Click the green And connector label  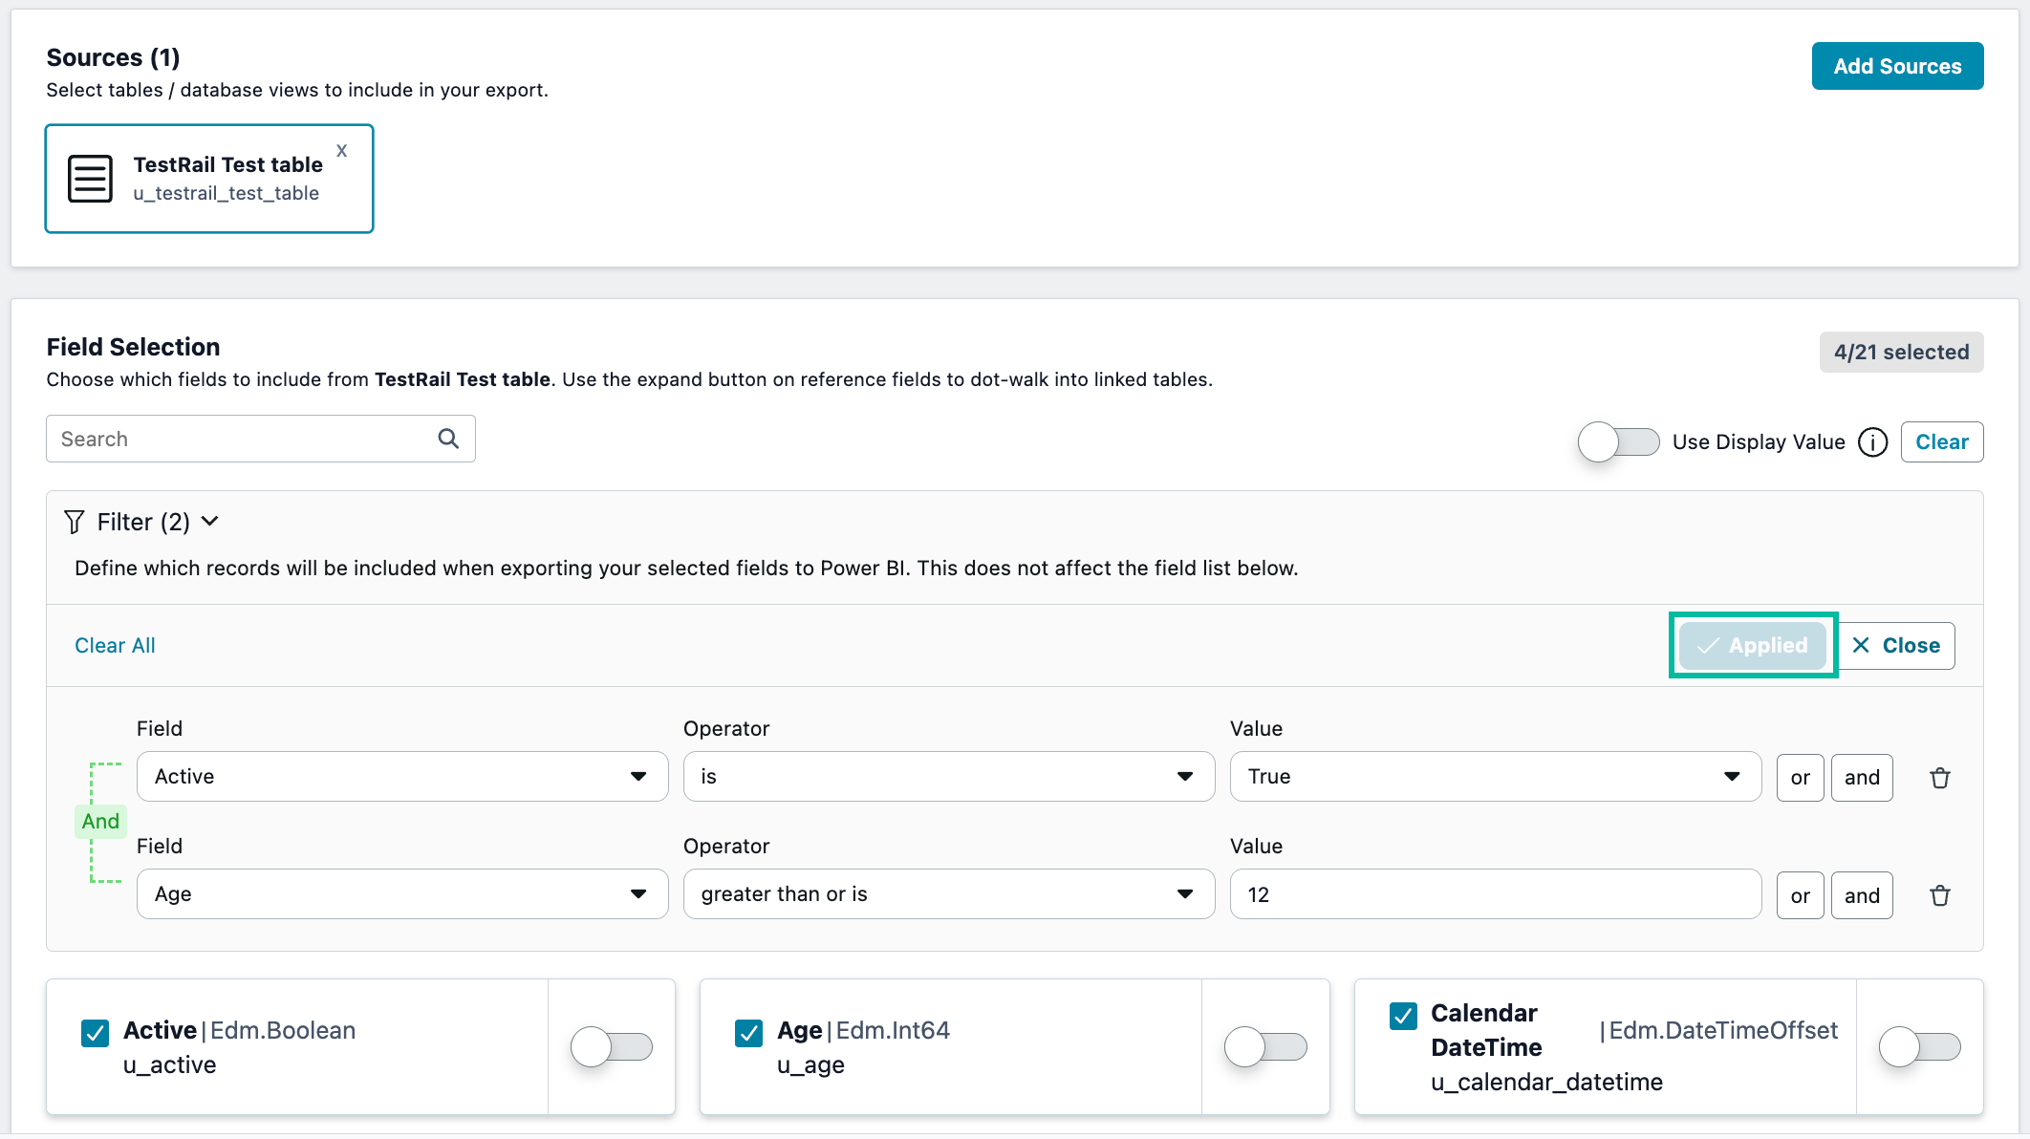tap(100, 821)
